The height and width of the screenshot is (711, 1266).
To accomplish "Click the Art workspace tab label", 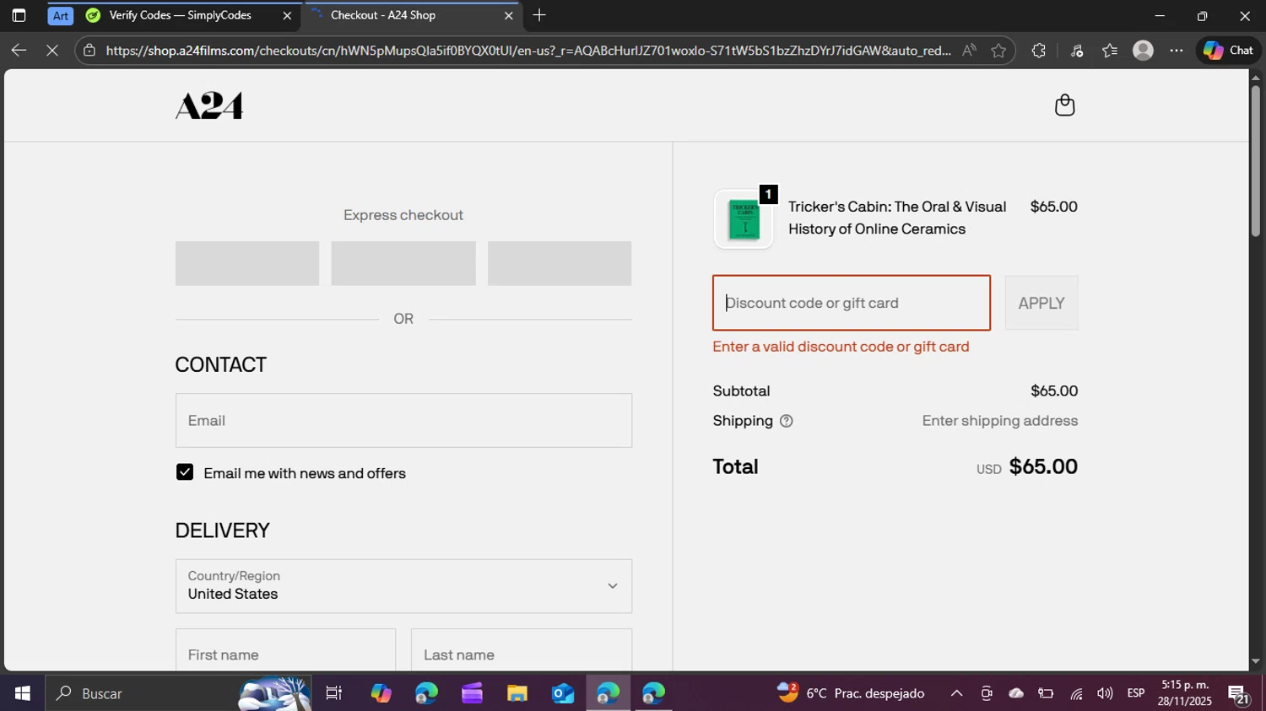I will click(x=61, y=15).
